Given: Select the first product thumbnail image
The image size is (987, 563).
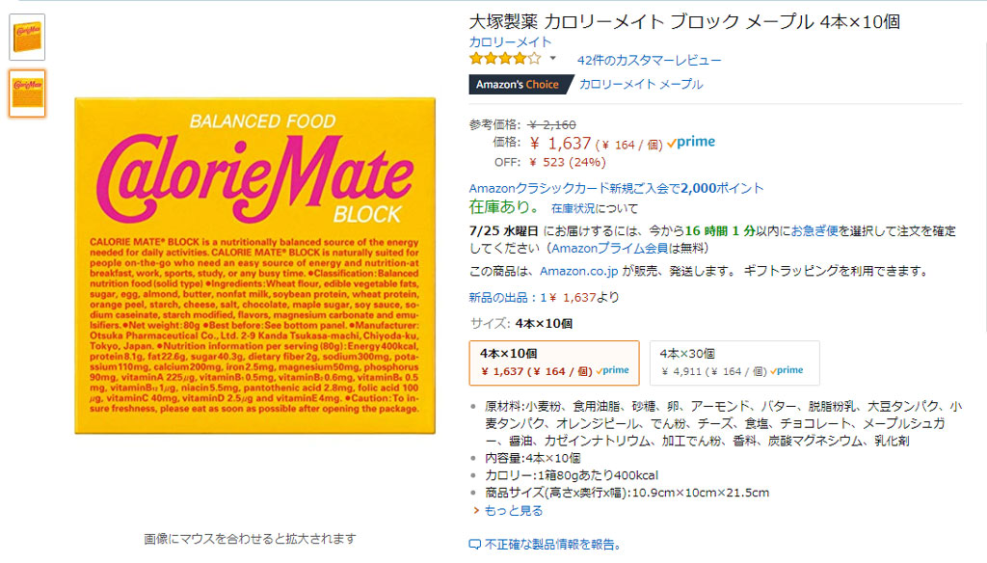Looking at the screenshot, I should [x=27, y=38].
